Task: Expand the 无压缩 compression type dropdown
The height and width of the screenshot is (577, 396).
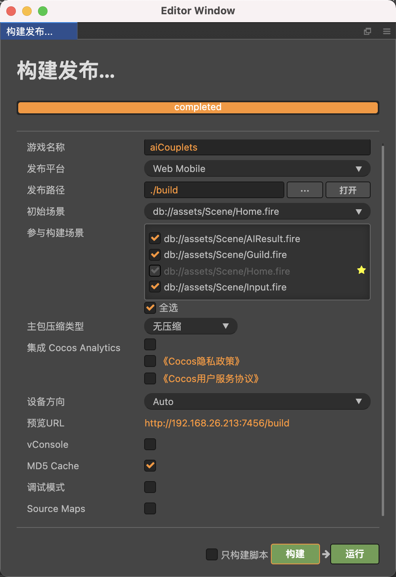Action: (x=190, y=326)
